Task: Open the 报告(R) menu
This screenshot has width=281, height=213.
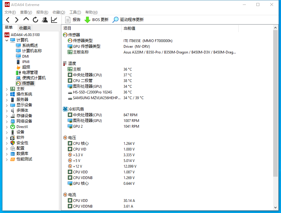Action: (x=42, y=12)
